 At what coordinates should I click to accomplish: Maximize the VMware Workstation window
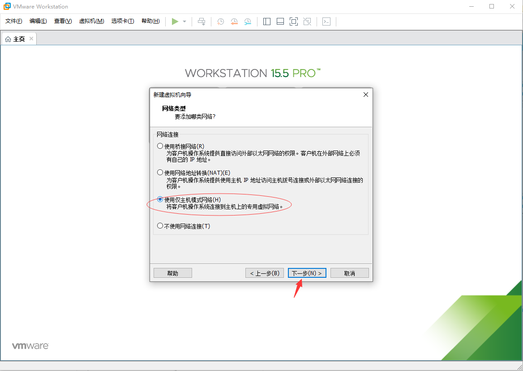[x=492, y=6]
